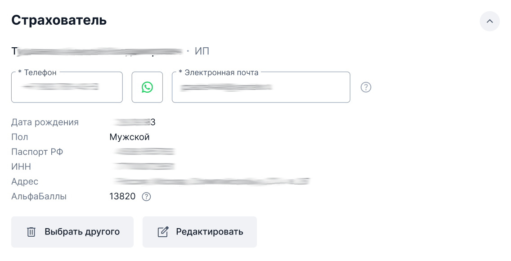This screenshot has width=511, height=261.
Task: Click the Страхователь heading
Action: click(59, 20)
